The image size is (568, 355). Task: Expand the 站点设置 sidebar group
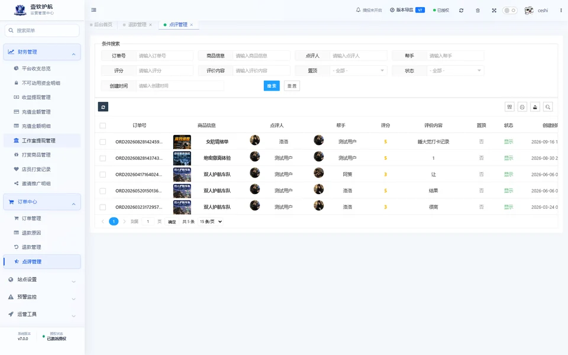click(42, 280)
